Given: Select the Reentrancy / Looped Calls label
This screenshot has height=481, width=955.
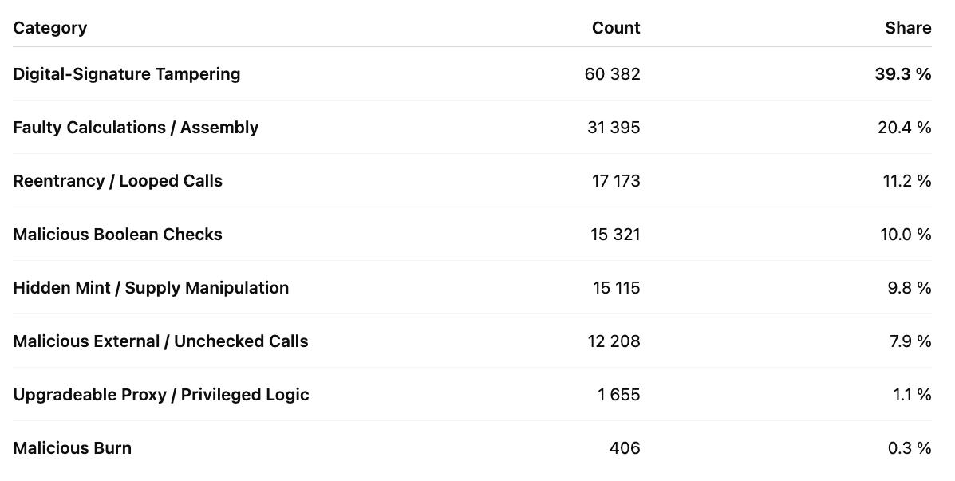Looking at the screenshot, I should pos(117,181).
